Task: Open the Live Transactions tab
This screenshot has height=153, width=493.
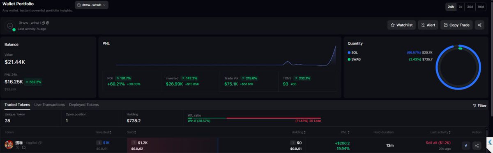Action: tap(49, 105)
